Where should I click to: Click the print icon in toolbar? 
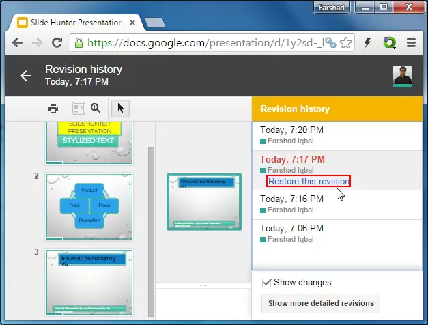tap(53, 109)
